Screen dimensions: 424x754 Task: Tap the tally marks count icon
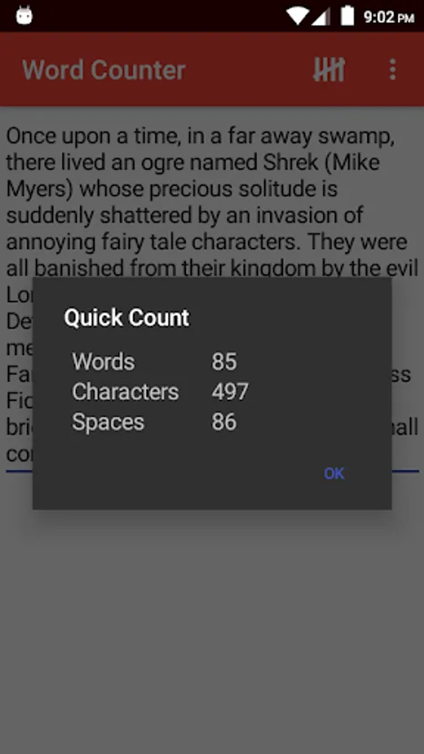tap(328, 70)
